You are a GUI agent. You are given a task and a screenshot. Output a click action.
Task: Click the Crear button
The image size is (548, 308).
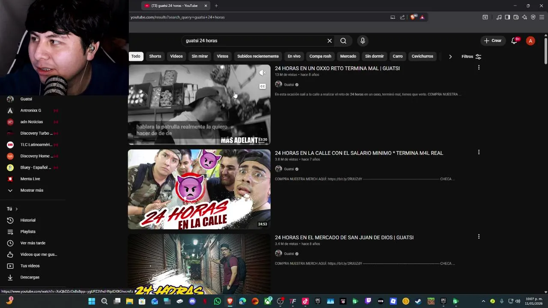(492, 41)
